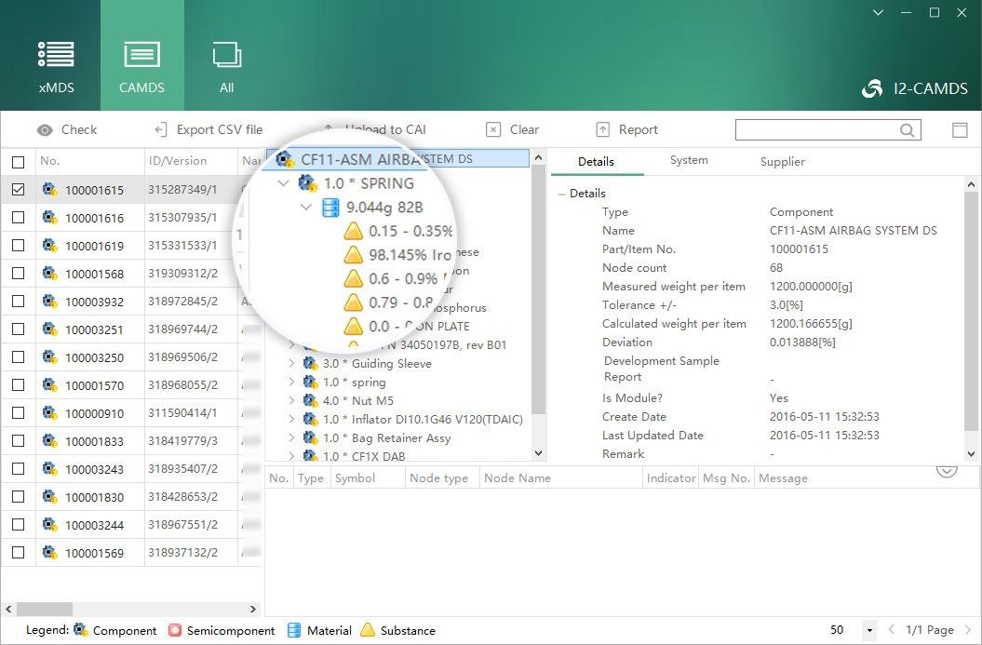
Task: Switch to the CAMDS tab
Action: 142,55
